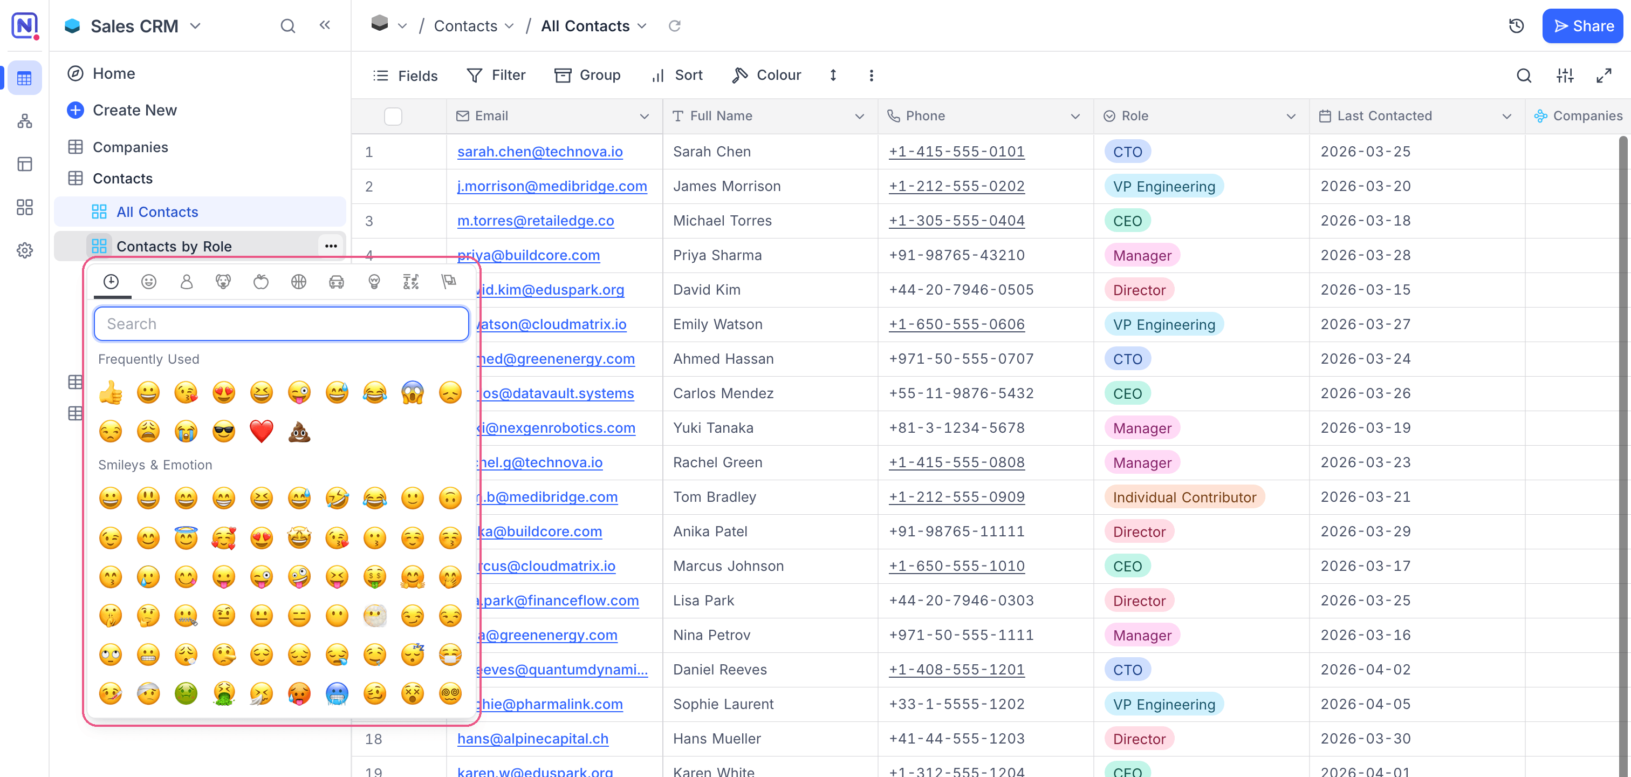Pick the red heart emoji

click(x=261, y=432)
